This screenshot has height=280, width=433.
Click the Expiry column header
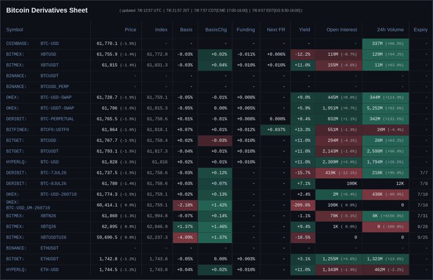(420, 29)
